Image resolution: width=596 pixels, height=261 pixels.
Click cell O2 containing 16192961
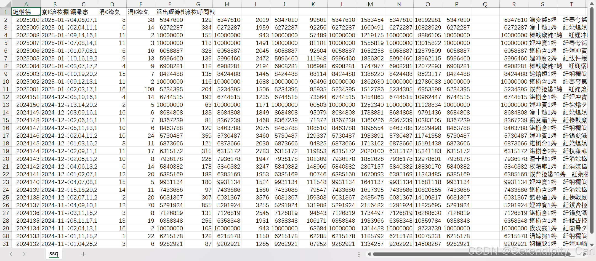click(428, 20)
